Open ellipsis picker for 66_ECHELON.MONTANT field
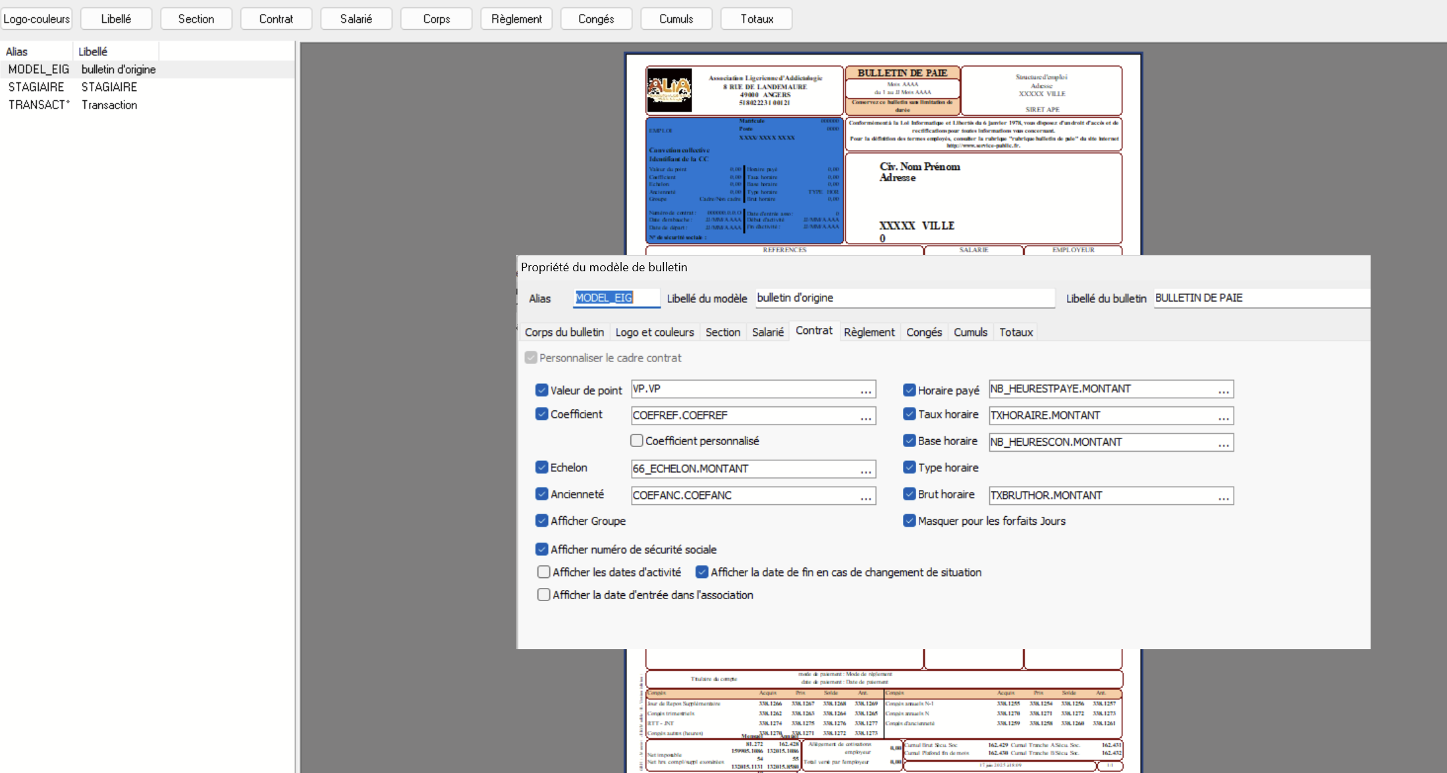The image size is (1447, 773). click(866, 469)
